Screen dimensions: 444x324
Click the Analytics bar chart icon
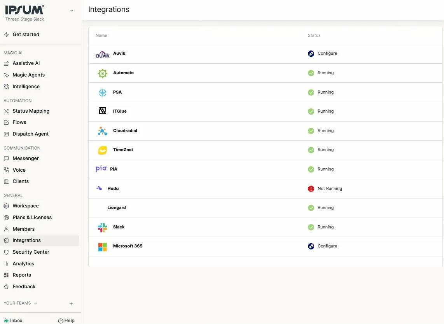coord(6,264)
